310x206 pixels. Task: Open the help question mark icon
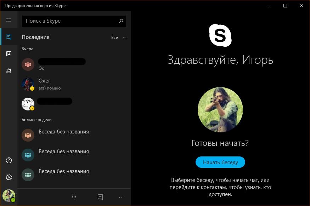point(9,160)
